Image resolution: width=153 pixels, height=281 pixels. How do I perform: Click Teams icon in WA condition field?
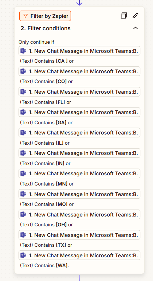[x=23, y=255]
